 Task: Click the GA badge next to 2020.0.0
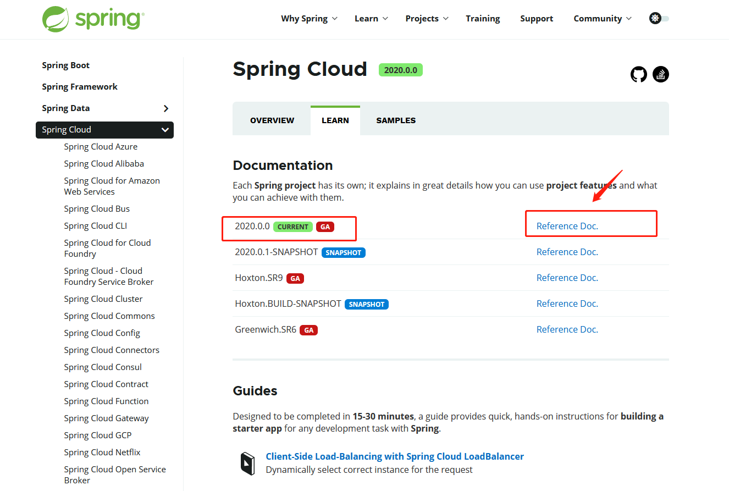pos(324,226)
